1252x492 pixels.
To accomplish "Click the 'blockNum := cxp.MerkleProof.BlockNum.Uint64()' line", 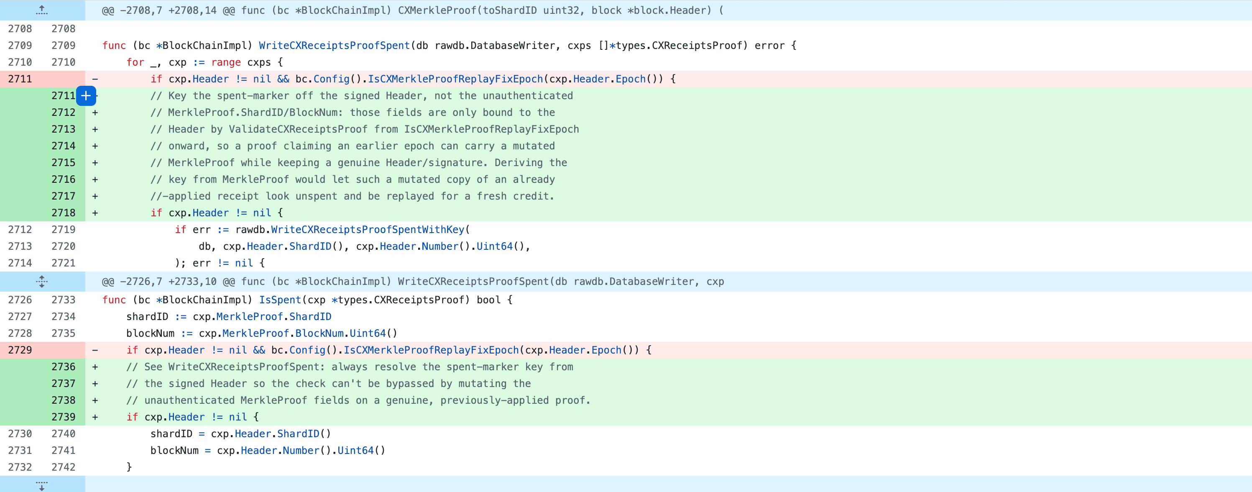I will point(262,333).
